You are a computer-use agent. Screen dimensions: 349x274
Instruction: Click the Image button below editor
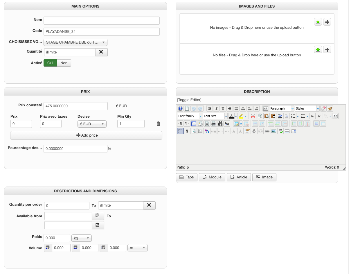264,177
